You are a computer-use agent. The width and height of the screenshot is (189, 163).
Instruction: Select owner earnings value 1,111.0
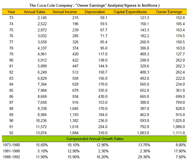click(x=179, y=133)
